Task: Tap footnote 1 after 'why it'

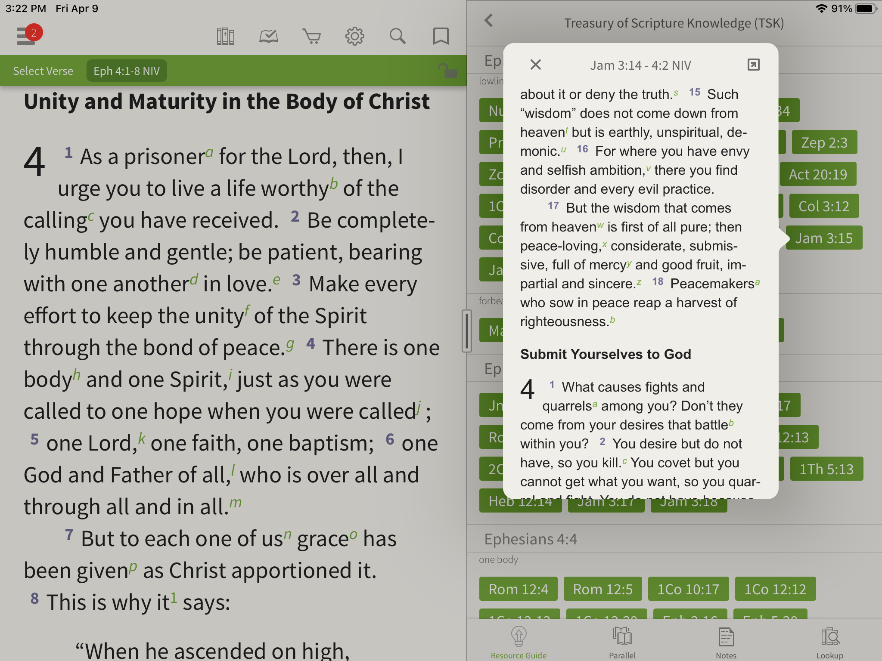Action: [174, 597]
